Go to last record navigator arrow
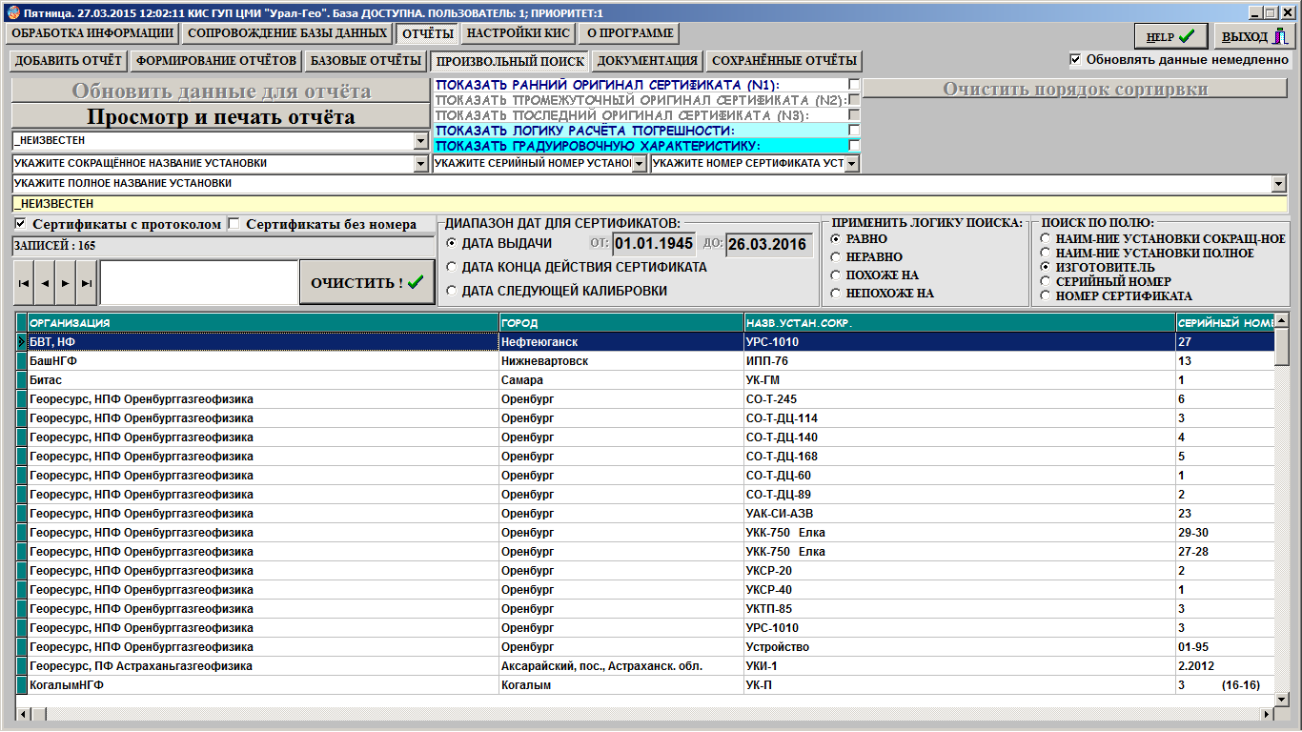 tap(87, 283)
